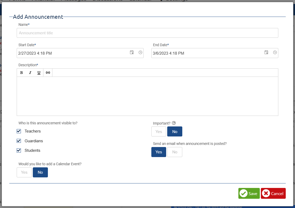Screen dimensions: 295x208
Task: Click the help icon next to Important?
Action: [x=174, y=123]
